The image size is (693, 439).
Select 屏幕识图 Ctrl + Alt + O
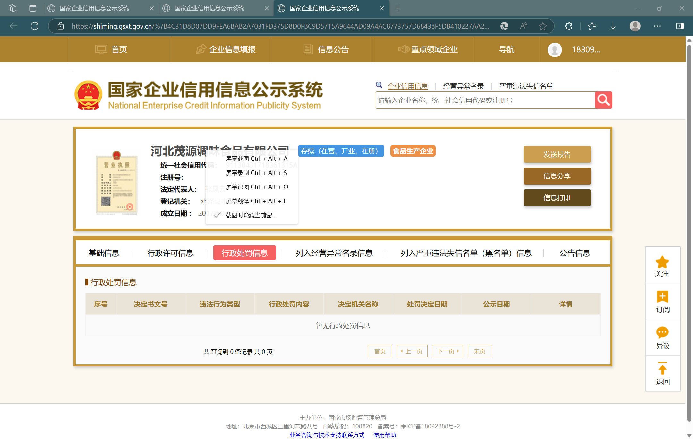point(252,187)
